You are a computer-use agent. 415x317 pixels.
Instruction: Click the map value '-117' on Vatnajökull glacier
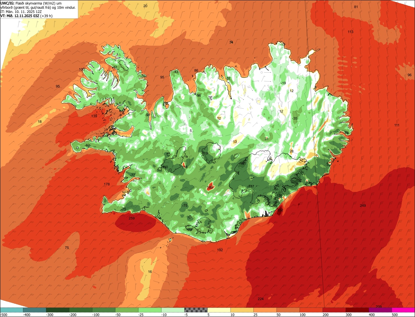tap(251, 186)
